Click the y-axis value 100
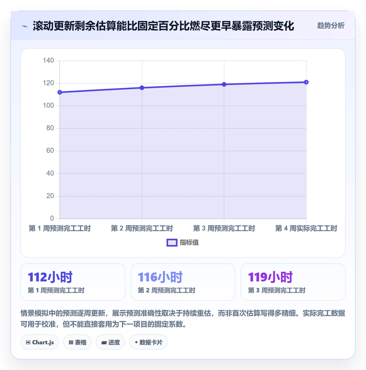The image size is (366, 370). click(x=48, y=106)
